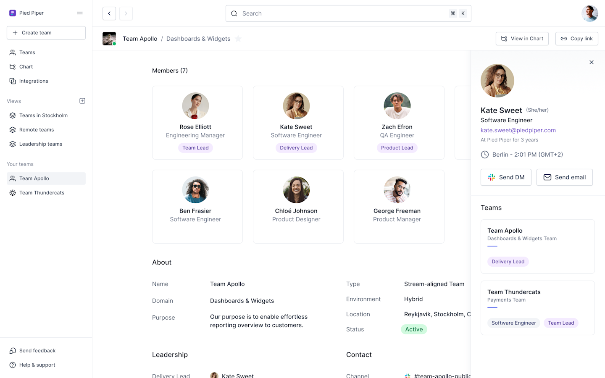Image resolution: width=605 pixels, height=378 pixels.
Task: Add a new view with the plus icon
Action: [82, 101]
